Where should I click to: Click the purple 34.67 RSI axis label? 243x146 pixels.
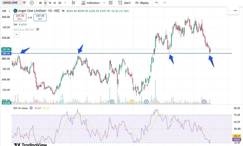coord(237,140)
